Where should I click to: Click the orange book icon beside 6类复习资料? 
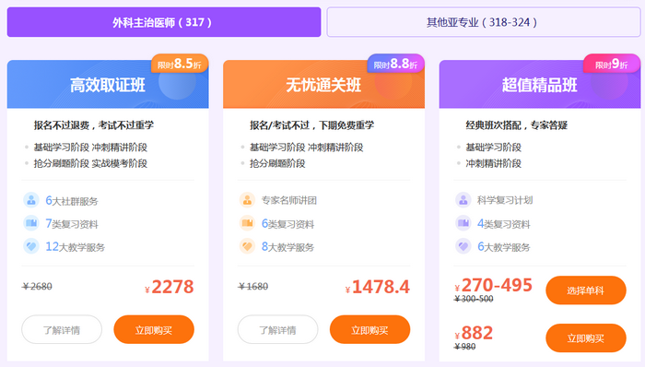(247, 223)
